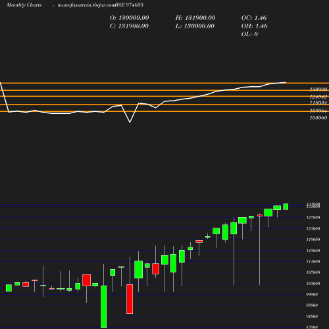The width and height of the screenshot is (329, 329).
Task: Select the low value 'L: 130000.00'
Action: tap(195, 26)
